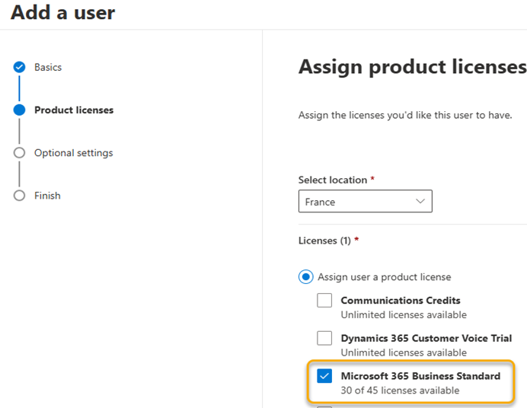Go to the Basics step label

pyautogui.click(x=48, y=67)
